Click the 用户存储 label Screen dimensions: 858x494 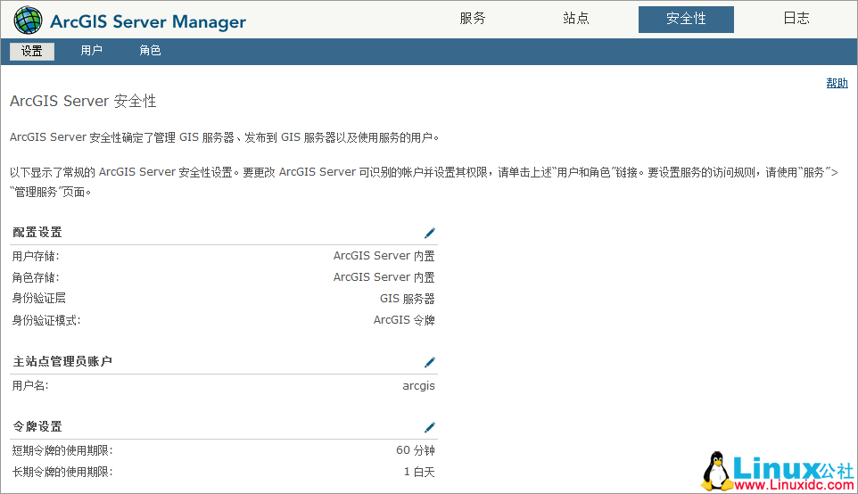pos(36,256)
